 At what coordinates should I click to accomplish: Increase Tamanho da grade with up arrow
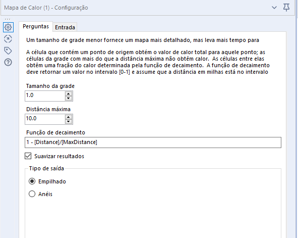click(69, 93)
